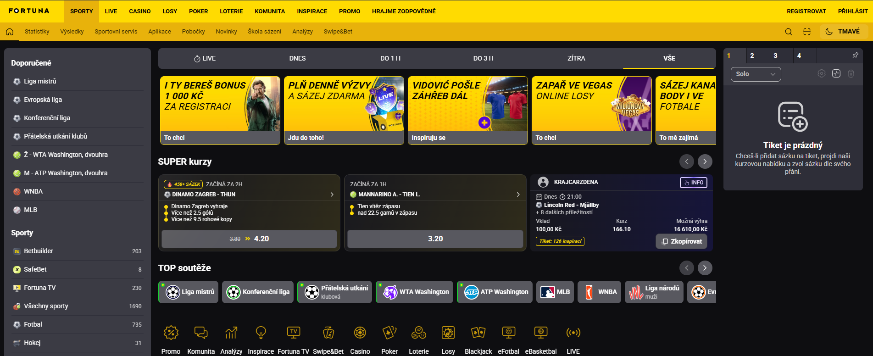Click the KRAJCARZDENA user avatar
The image size is (873, 356).
point(543,182)
